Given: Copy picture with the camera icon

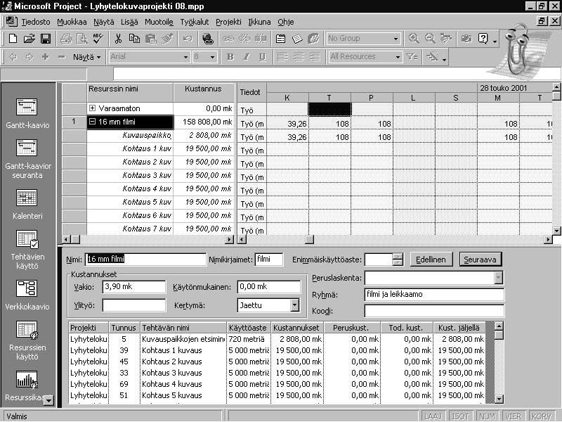Looking at the screenshot, I should coord(466,39).
